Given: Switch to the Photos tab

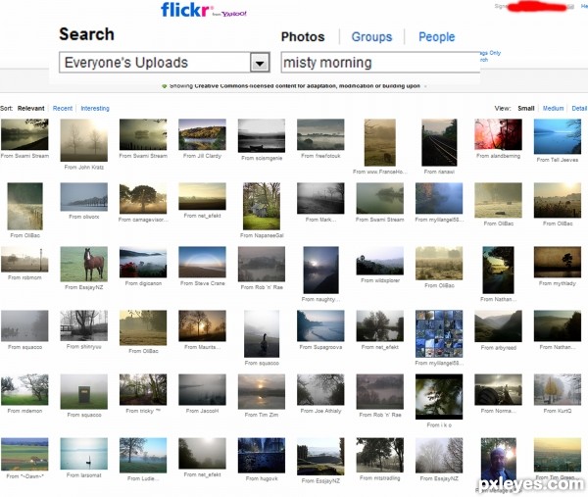Looking at the screenshot, I should pyautogui.click(x=303, y=36).
